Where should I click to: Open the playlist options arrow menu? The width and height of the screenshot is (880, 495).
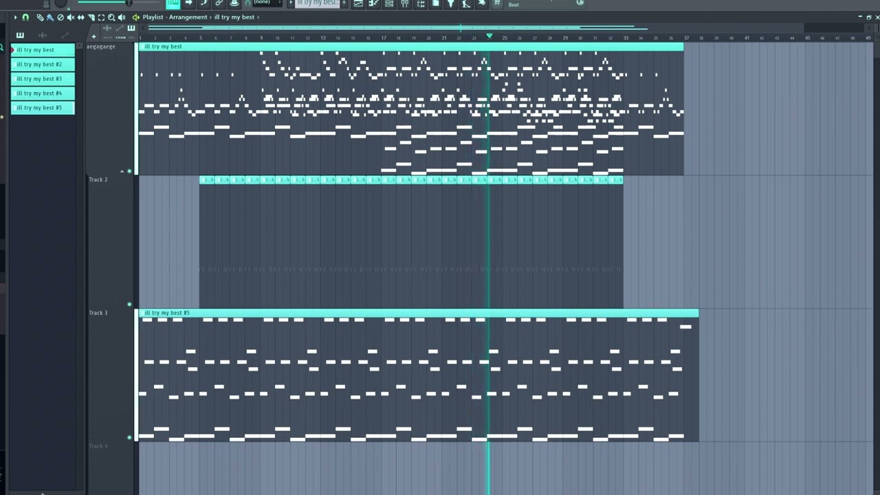pos(15,17)
